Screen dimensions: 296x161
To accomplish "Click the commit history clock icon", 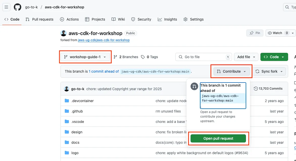I will point(256,89).
